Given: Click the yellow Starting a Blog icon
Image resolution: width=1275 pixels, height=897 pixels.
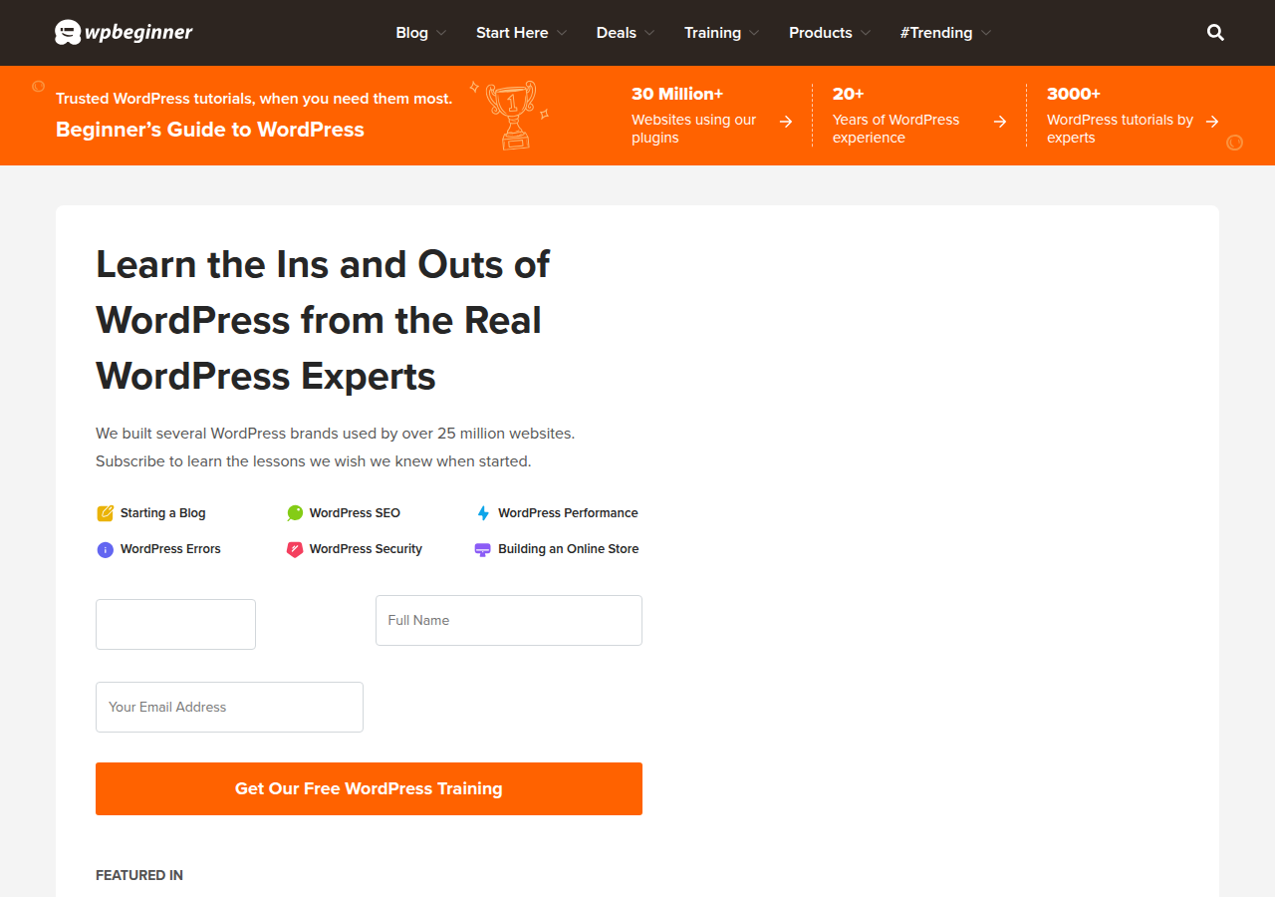Looking at the screenshot, I should 105,513.
